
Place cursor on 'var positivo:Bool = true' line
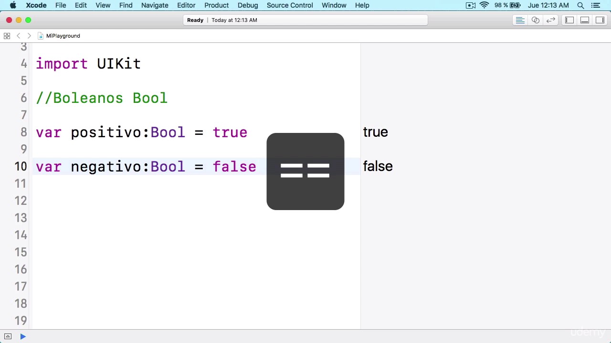tap(142, 132)
